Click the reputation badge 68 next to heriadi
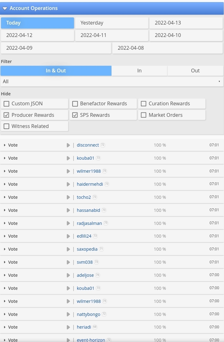Screen dimensions: 224x342 point(95,327)
